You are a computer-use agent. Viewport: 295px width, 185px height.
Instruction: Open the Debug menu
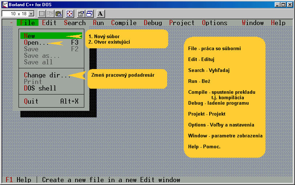[x=153, y=23]
